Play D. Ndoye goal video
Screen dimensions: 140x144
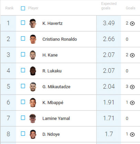(132, 134)
